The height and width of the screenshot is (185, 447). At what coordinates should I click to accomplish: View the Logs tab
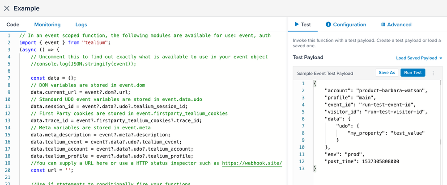point(81,25)
